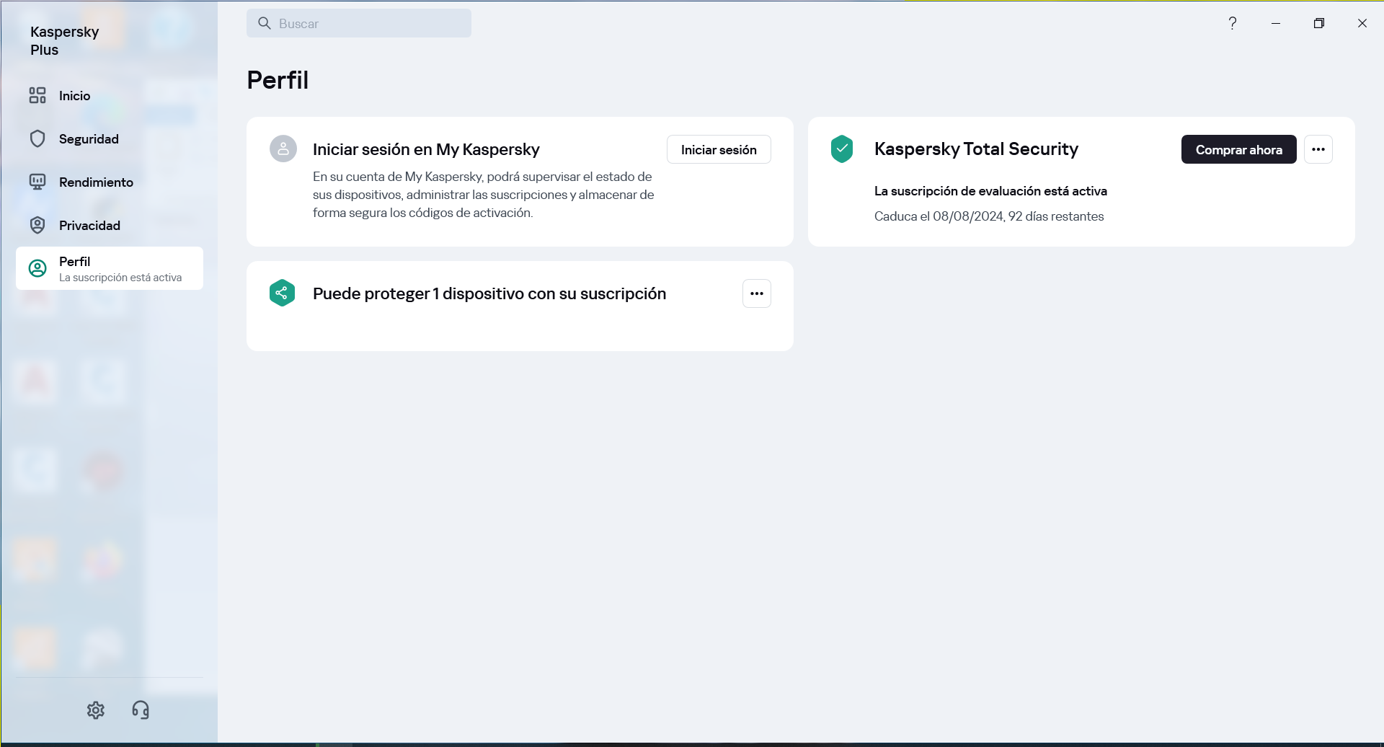Click the Rendimiento monitor icon

click(x=37, y=182)
